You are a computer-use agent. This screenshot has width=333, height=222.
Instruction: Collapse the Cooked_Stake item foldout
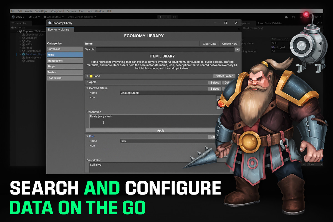point(87,88)
